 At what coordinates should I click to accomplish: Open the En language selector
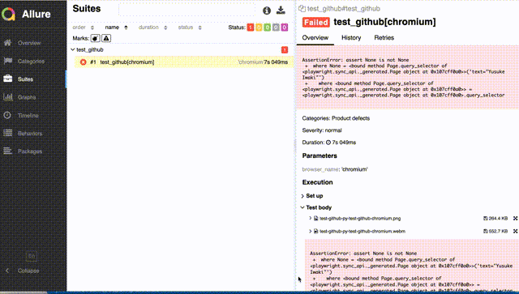pyautogui.click(x=32, y=256)
